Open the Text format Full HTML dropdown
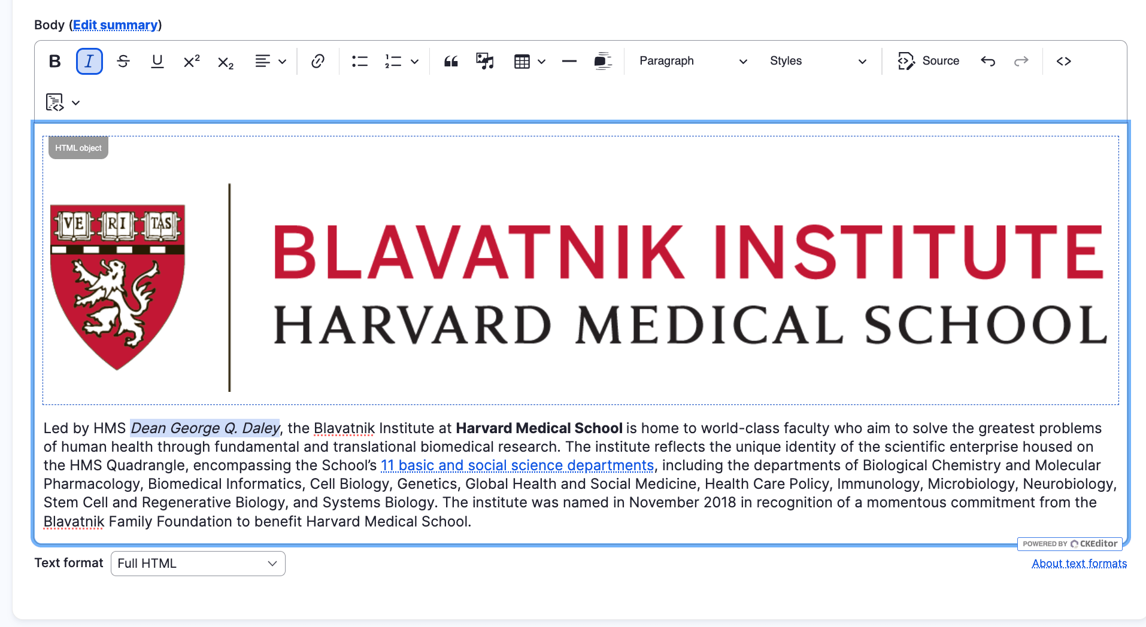This screenshot has height=627, width=1146. pyautogui.click(x=198, y=564)
